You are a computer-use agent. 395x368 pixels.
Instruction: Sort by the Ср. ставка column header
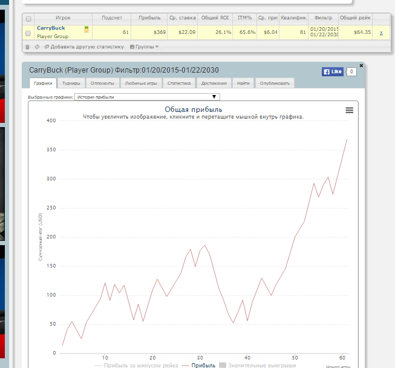pos(183,18)
